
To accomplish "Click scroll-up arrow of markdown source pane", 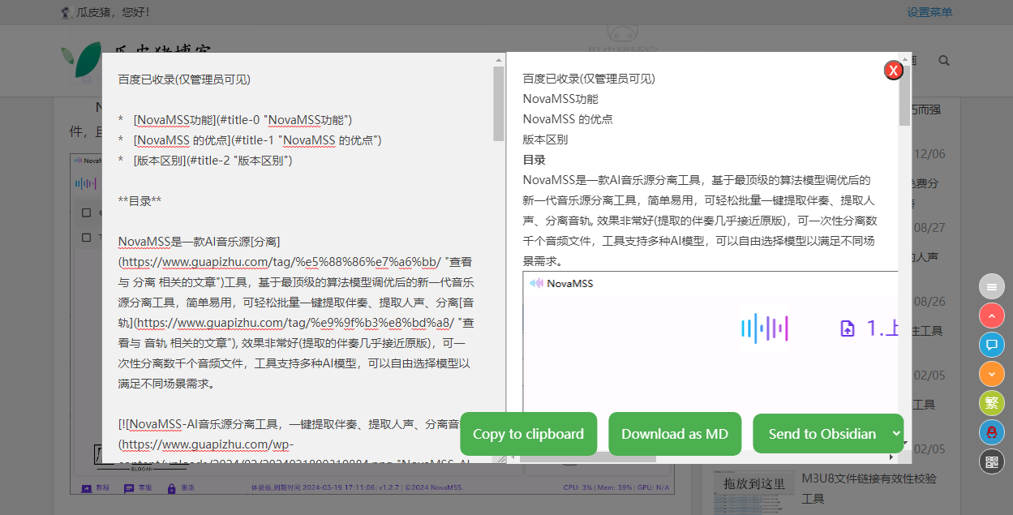I will 499,60.
